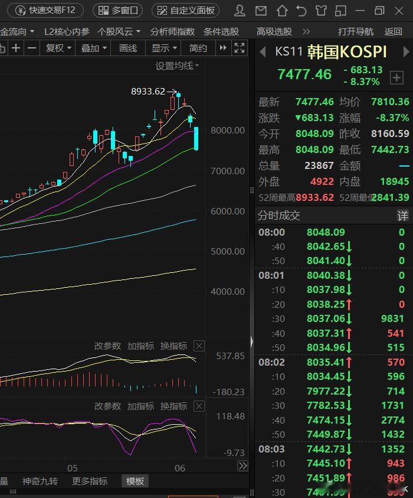Click the small window mode icon

point(340,11)
